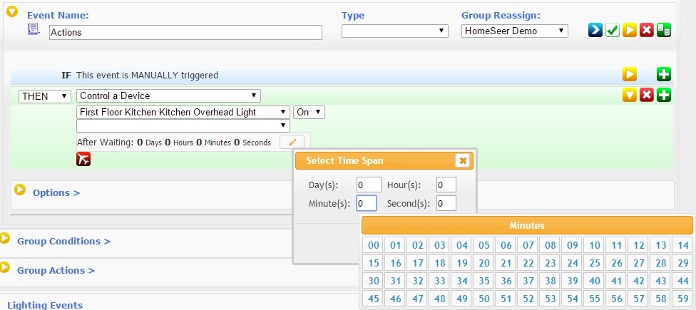Select 00 in the Minutes picker
Screen dimensions: 696x310
(x=374, y=245)
